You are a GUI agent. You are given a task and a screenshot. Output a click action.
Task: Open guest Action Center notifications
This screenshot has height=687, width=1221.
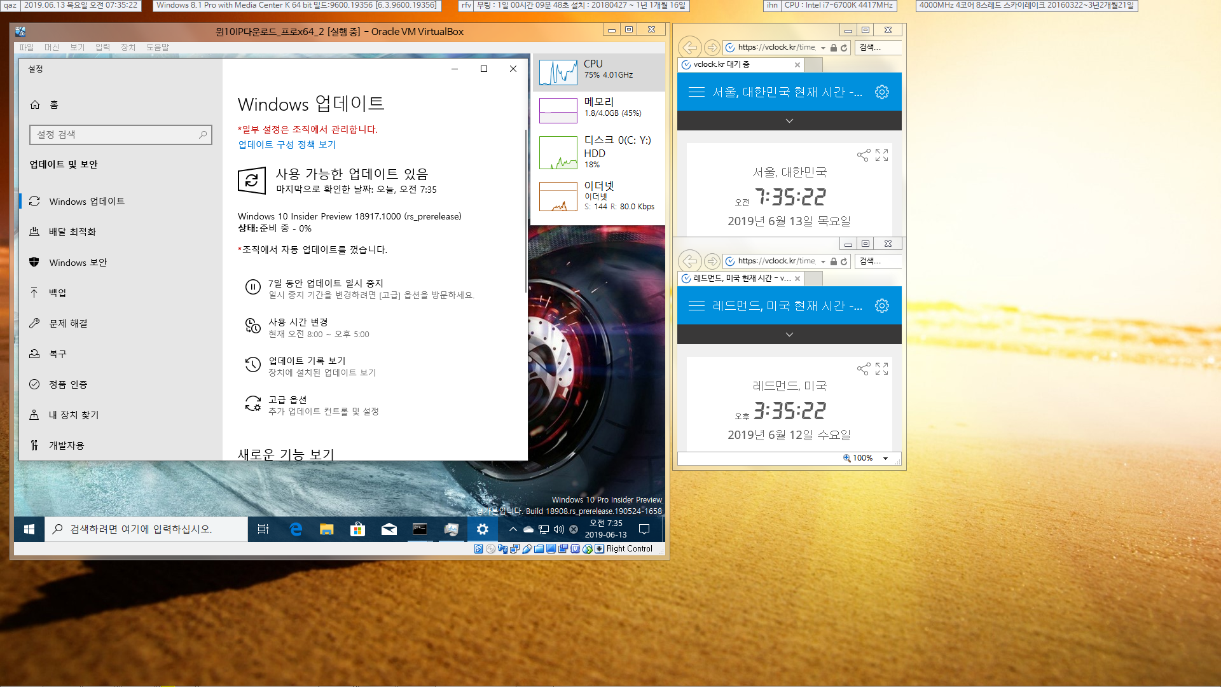[644, 529]
